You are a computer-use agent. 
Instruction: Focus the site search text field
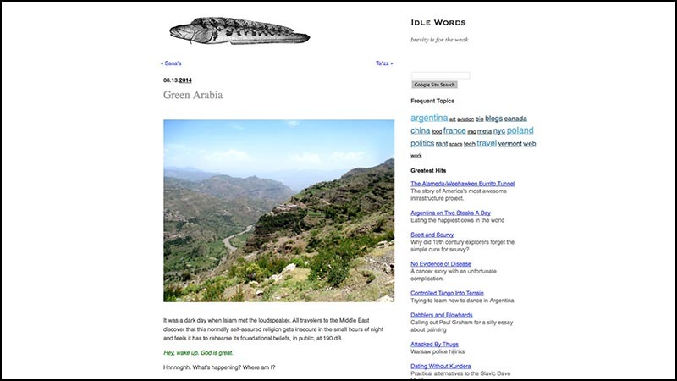point(440,75)
